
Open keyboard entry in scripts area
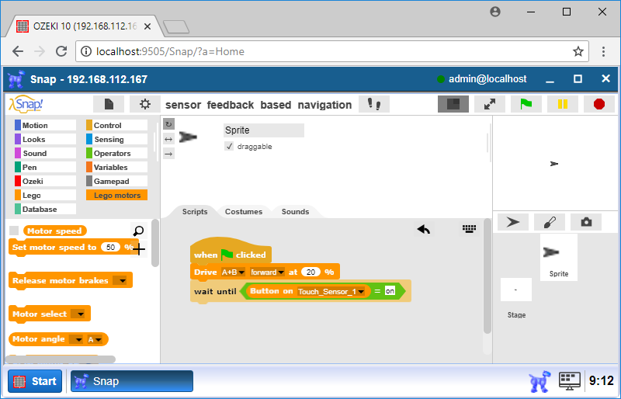(x=470, y=229)
